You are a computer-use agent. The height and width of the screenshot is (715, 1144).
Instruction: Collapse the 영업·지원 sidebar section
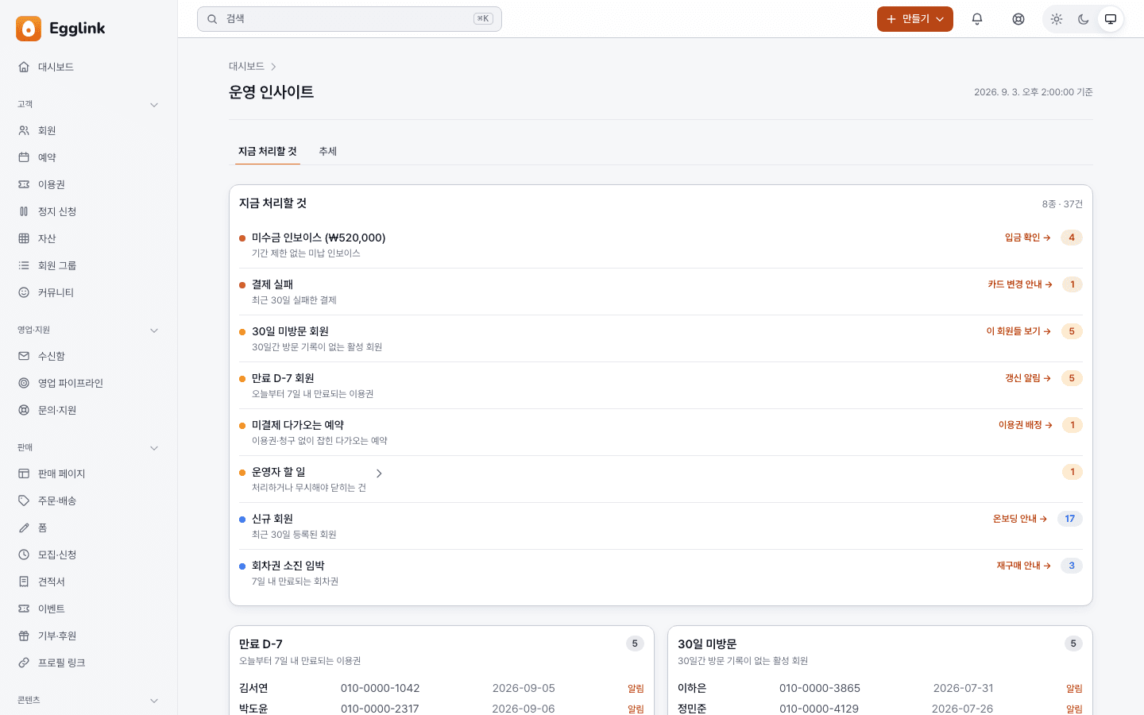click(154, 330)
